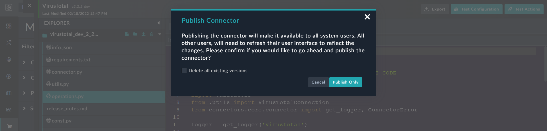This screenshot has width=547, height=131.
Task: Click the upload icon in Explorer toolbar
Action: [144, 34]
